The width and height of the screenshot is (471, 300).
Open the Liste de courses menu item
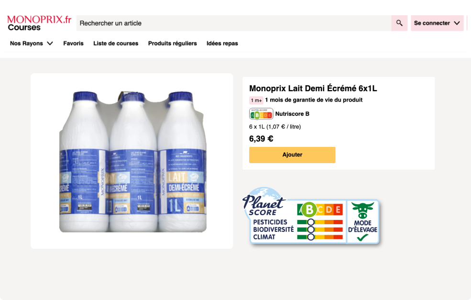tap(116, 43)
